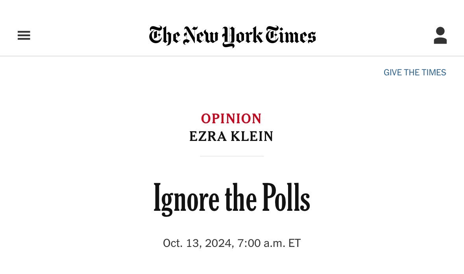Open the red Opinion section label

tap(231, 119)
